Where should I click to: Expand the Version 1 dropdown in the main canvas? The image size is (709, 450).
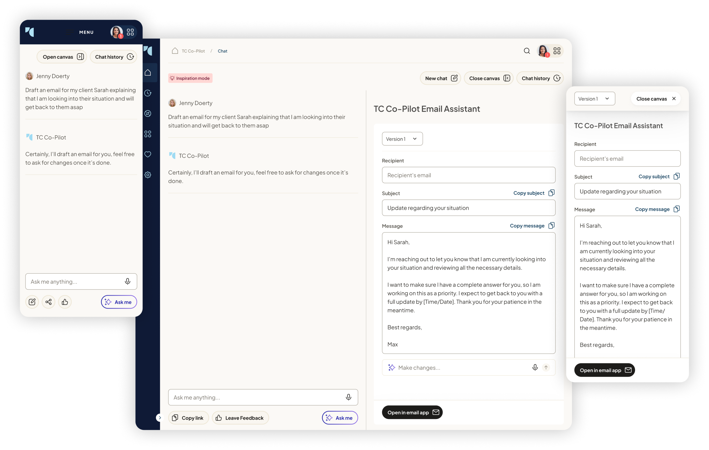(x=402, y=139)
